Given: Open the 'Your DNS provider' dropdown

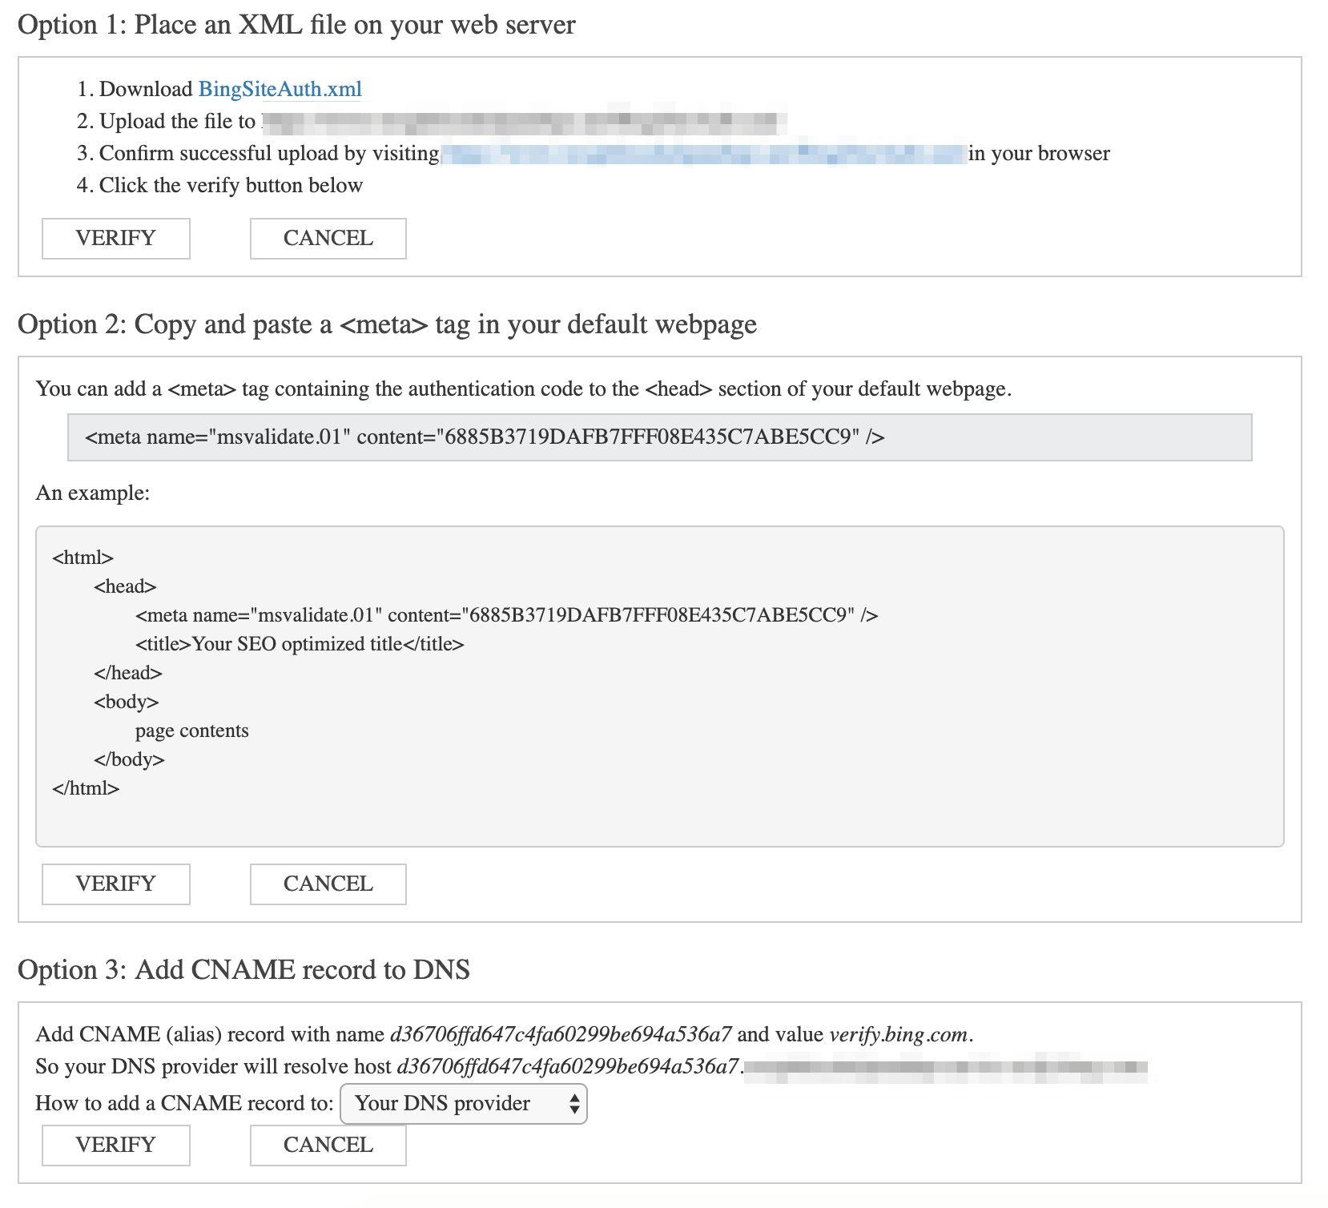Looking at the screenshot, I should pos(463,1104).
